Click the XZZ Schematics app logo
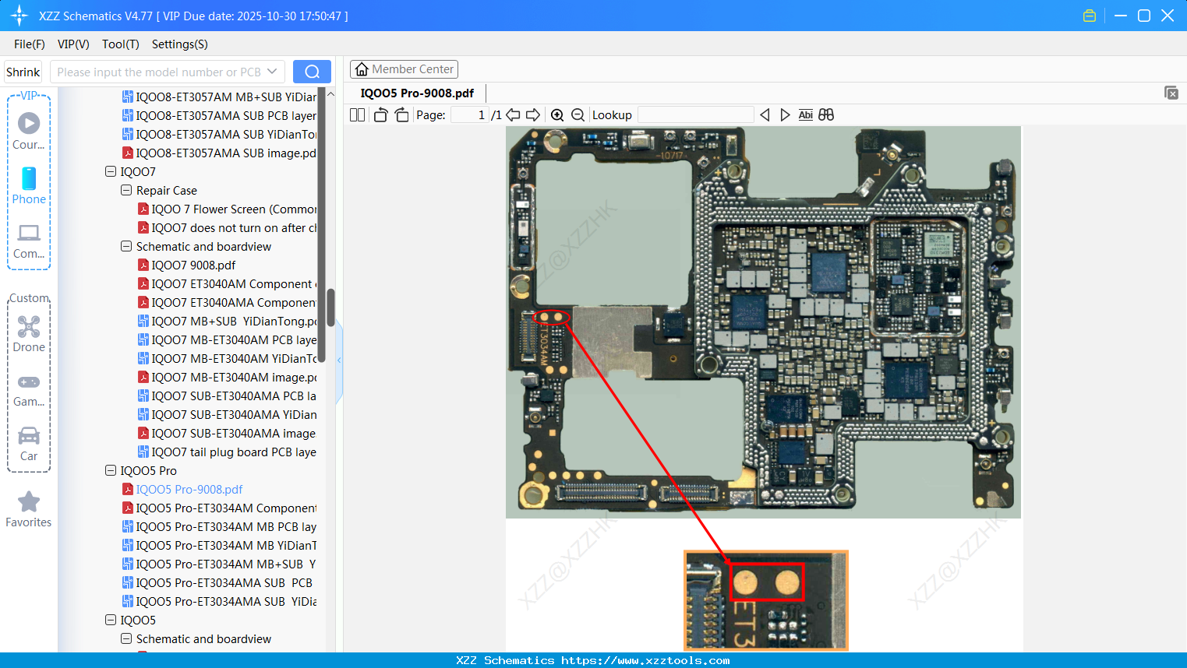This screenshot has height=668, width=1187. pos(19,16)
